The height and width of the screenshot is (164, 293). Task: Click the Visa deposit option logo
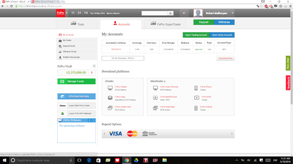tap(115, 133)
